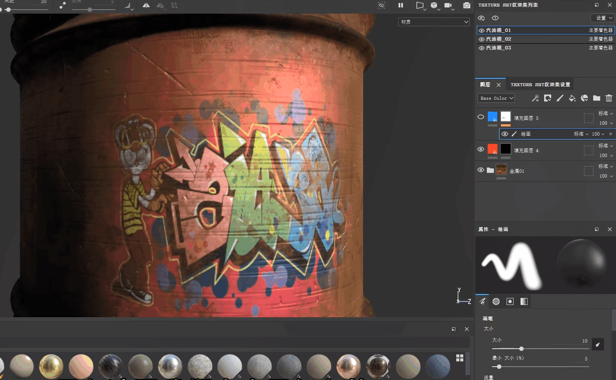Switch to TEXTURE SET纹理集设置 tab
The image size is (616, 380).
(540, 84)
